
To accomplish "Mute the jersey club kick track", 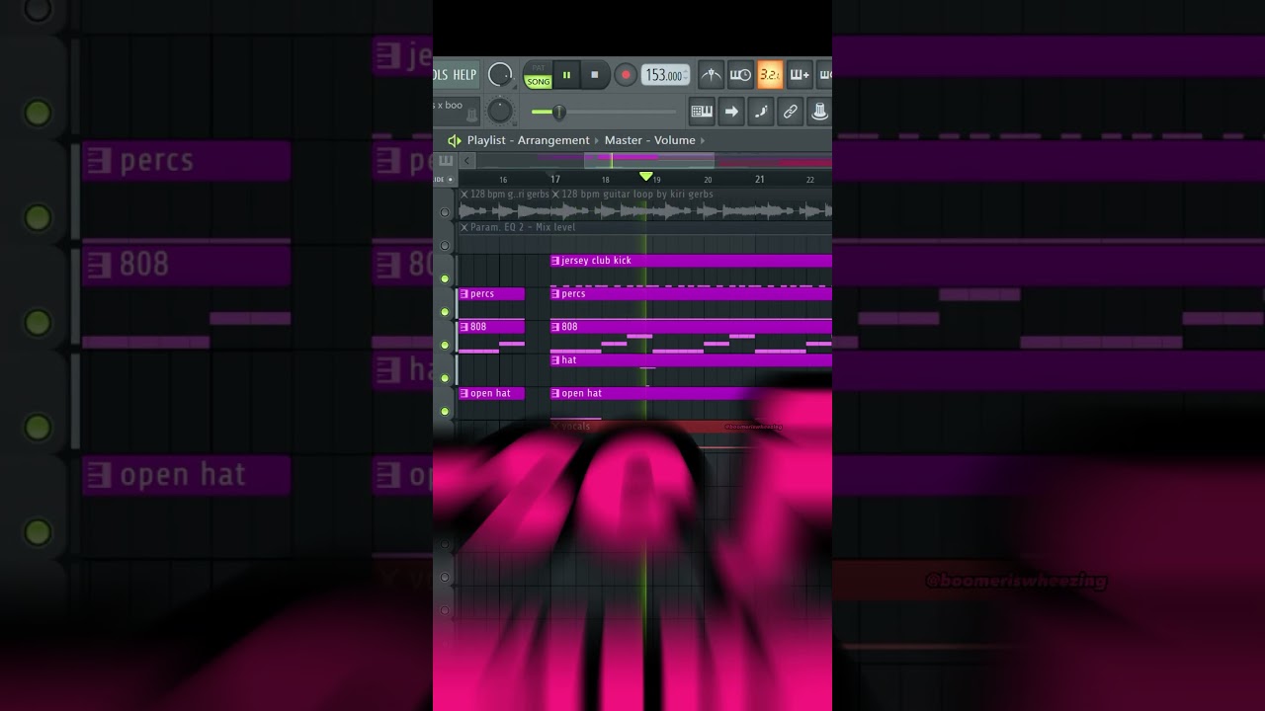I will pos(445,278).
